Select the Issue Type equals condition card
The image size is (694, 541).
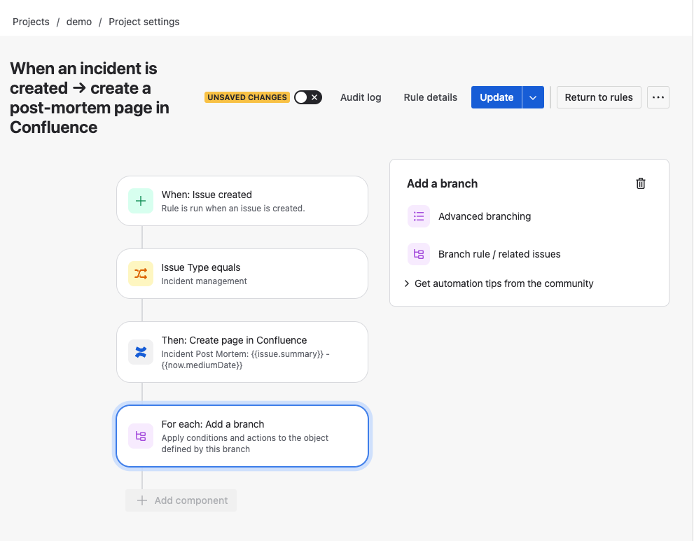pos(242,274)
